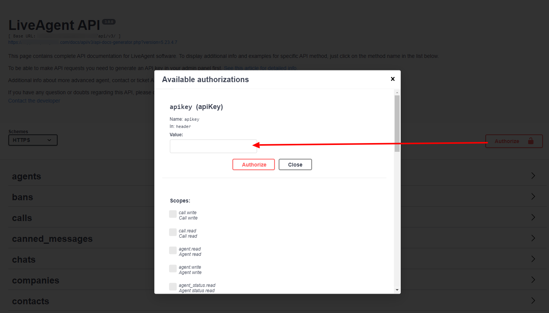549x313 pixels.
Task: Open the Contact the developer link
Action: [34, 101]
